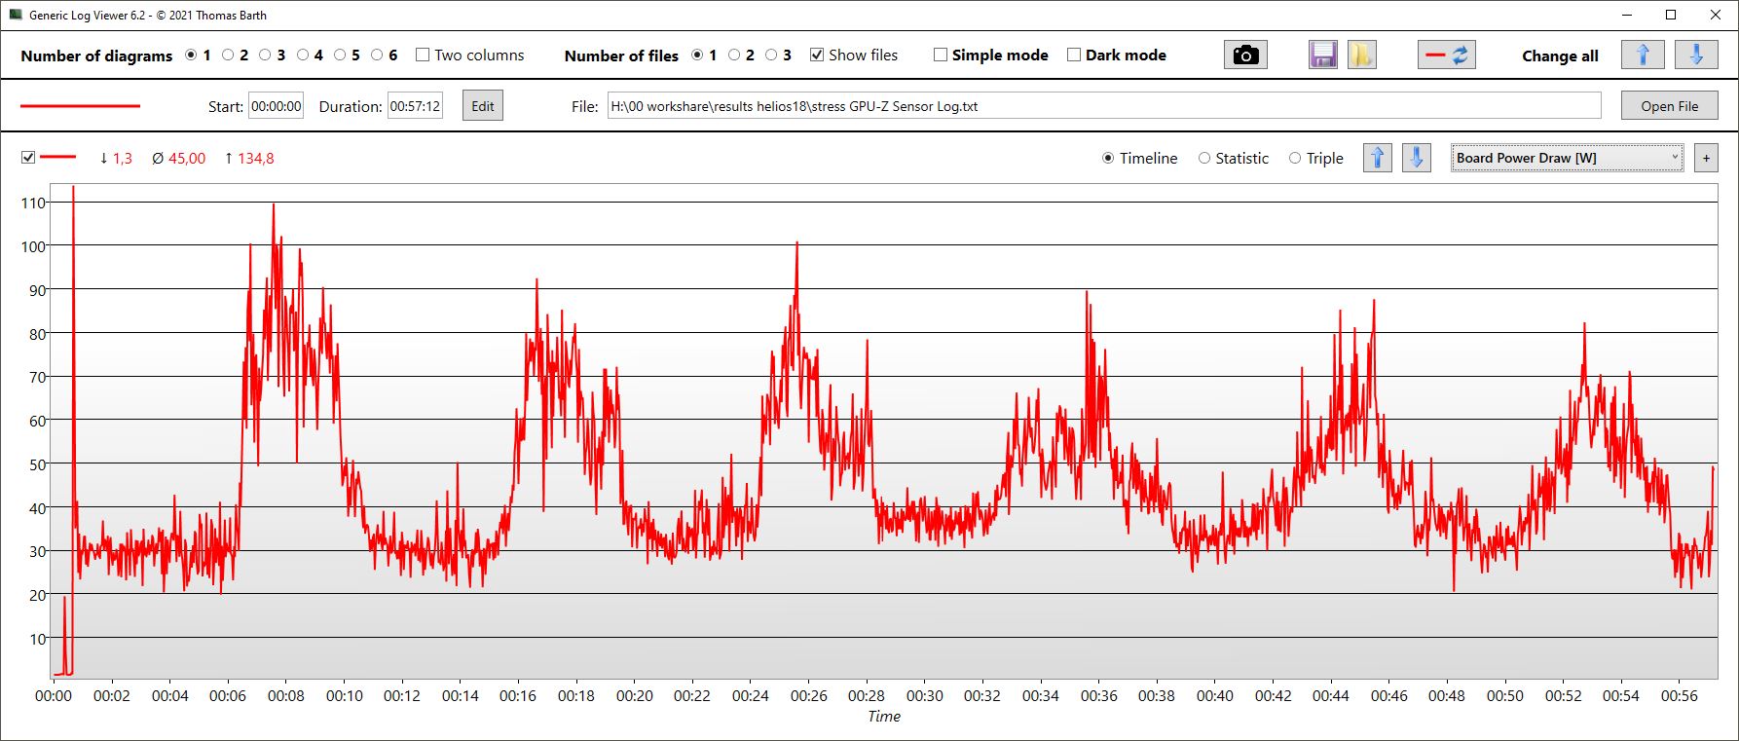The width and height of the screenshot is (1739, 741).
Task: Enable Simple mode checkbox
Action: pyautogui.click(x=941, y=56)
